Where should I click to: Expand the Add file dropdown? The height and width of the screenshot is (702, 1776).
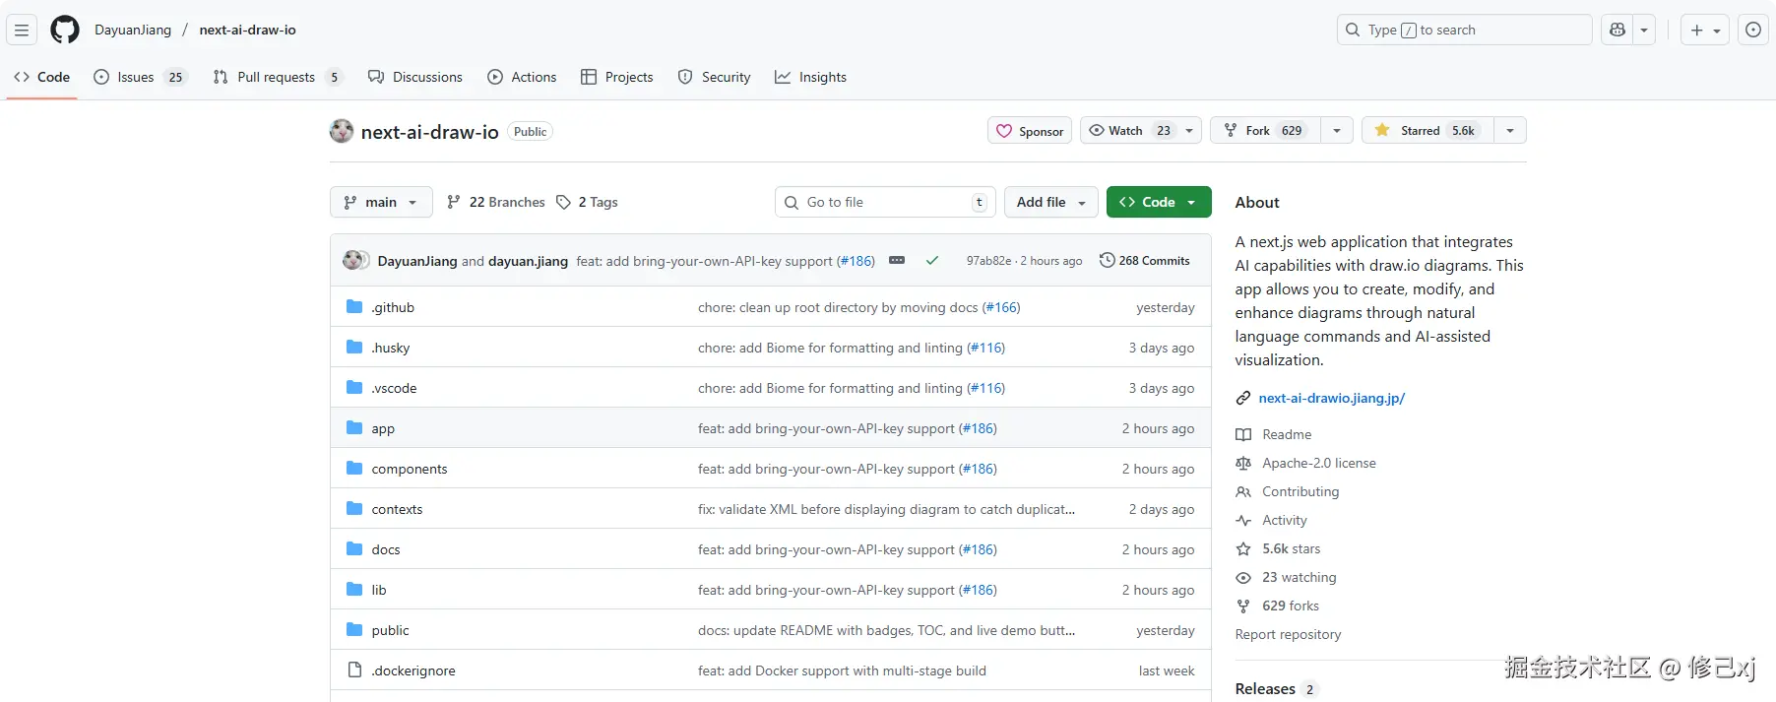pos(1050,202)
